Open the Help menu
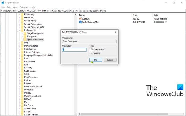 coord(32,7)
